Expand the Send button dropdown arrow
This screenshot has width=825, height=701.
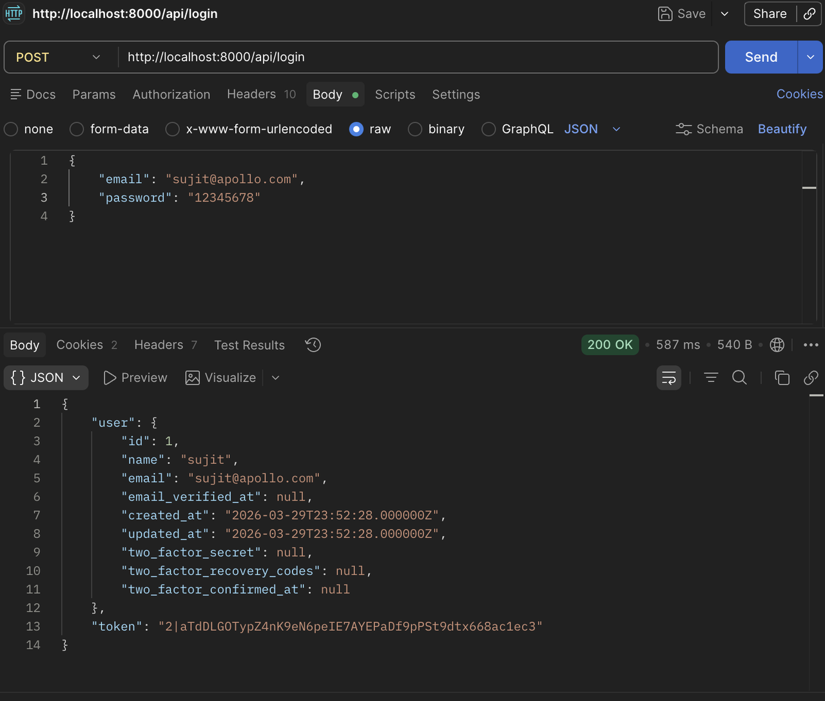810,57
